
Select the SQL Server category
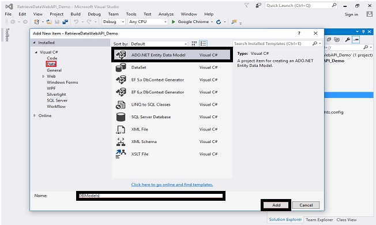point(57,100)
